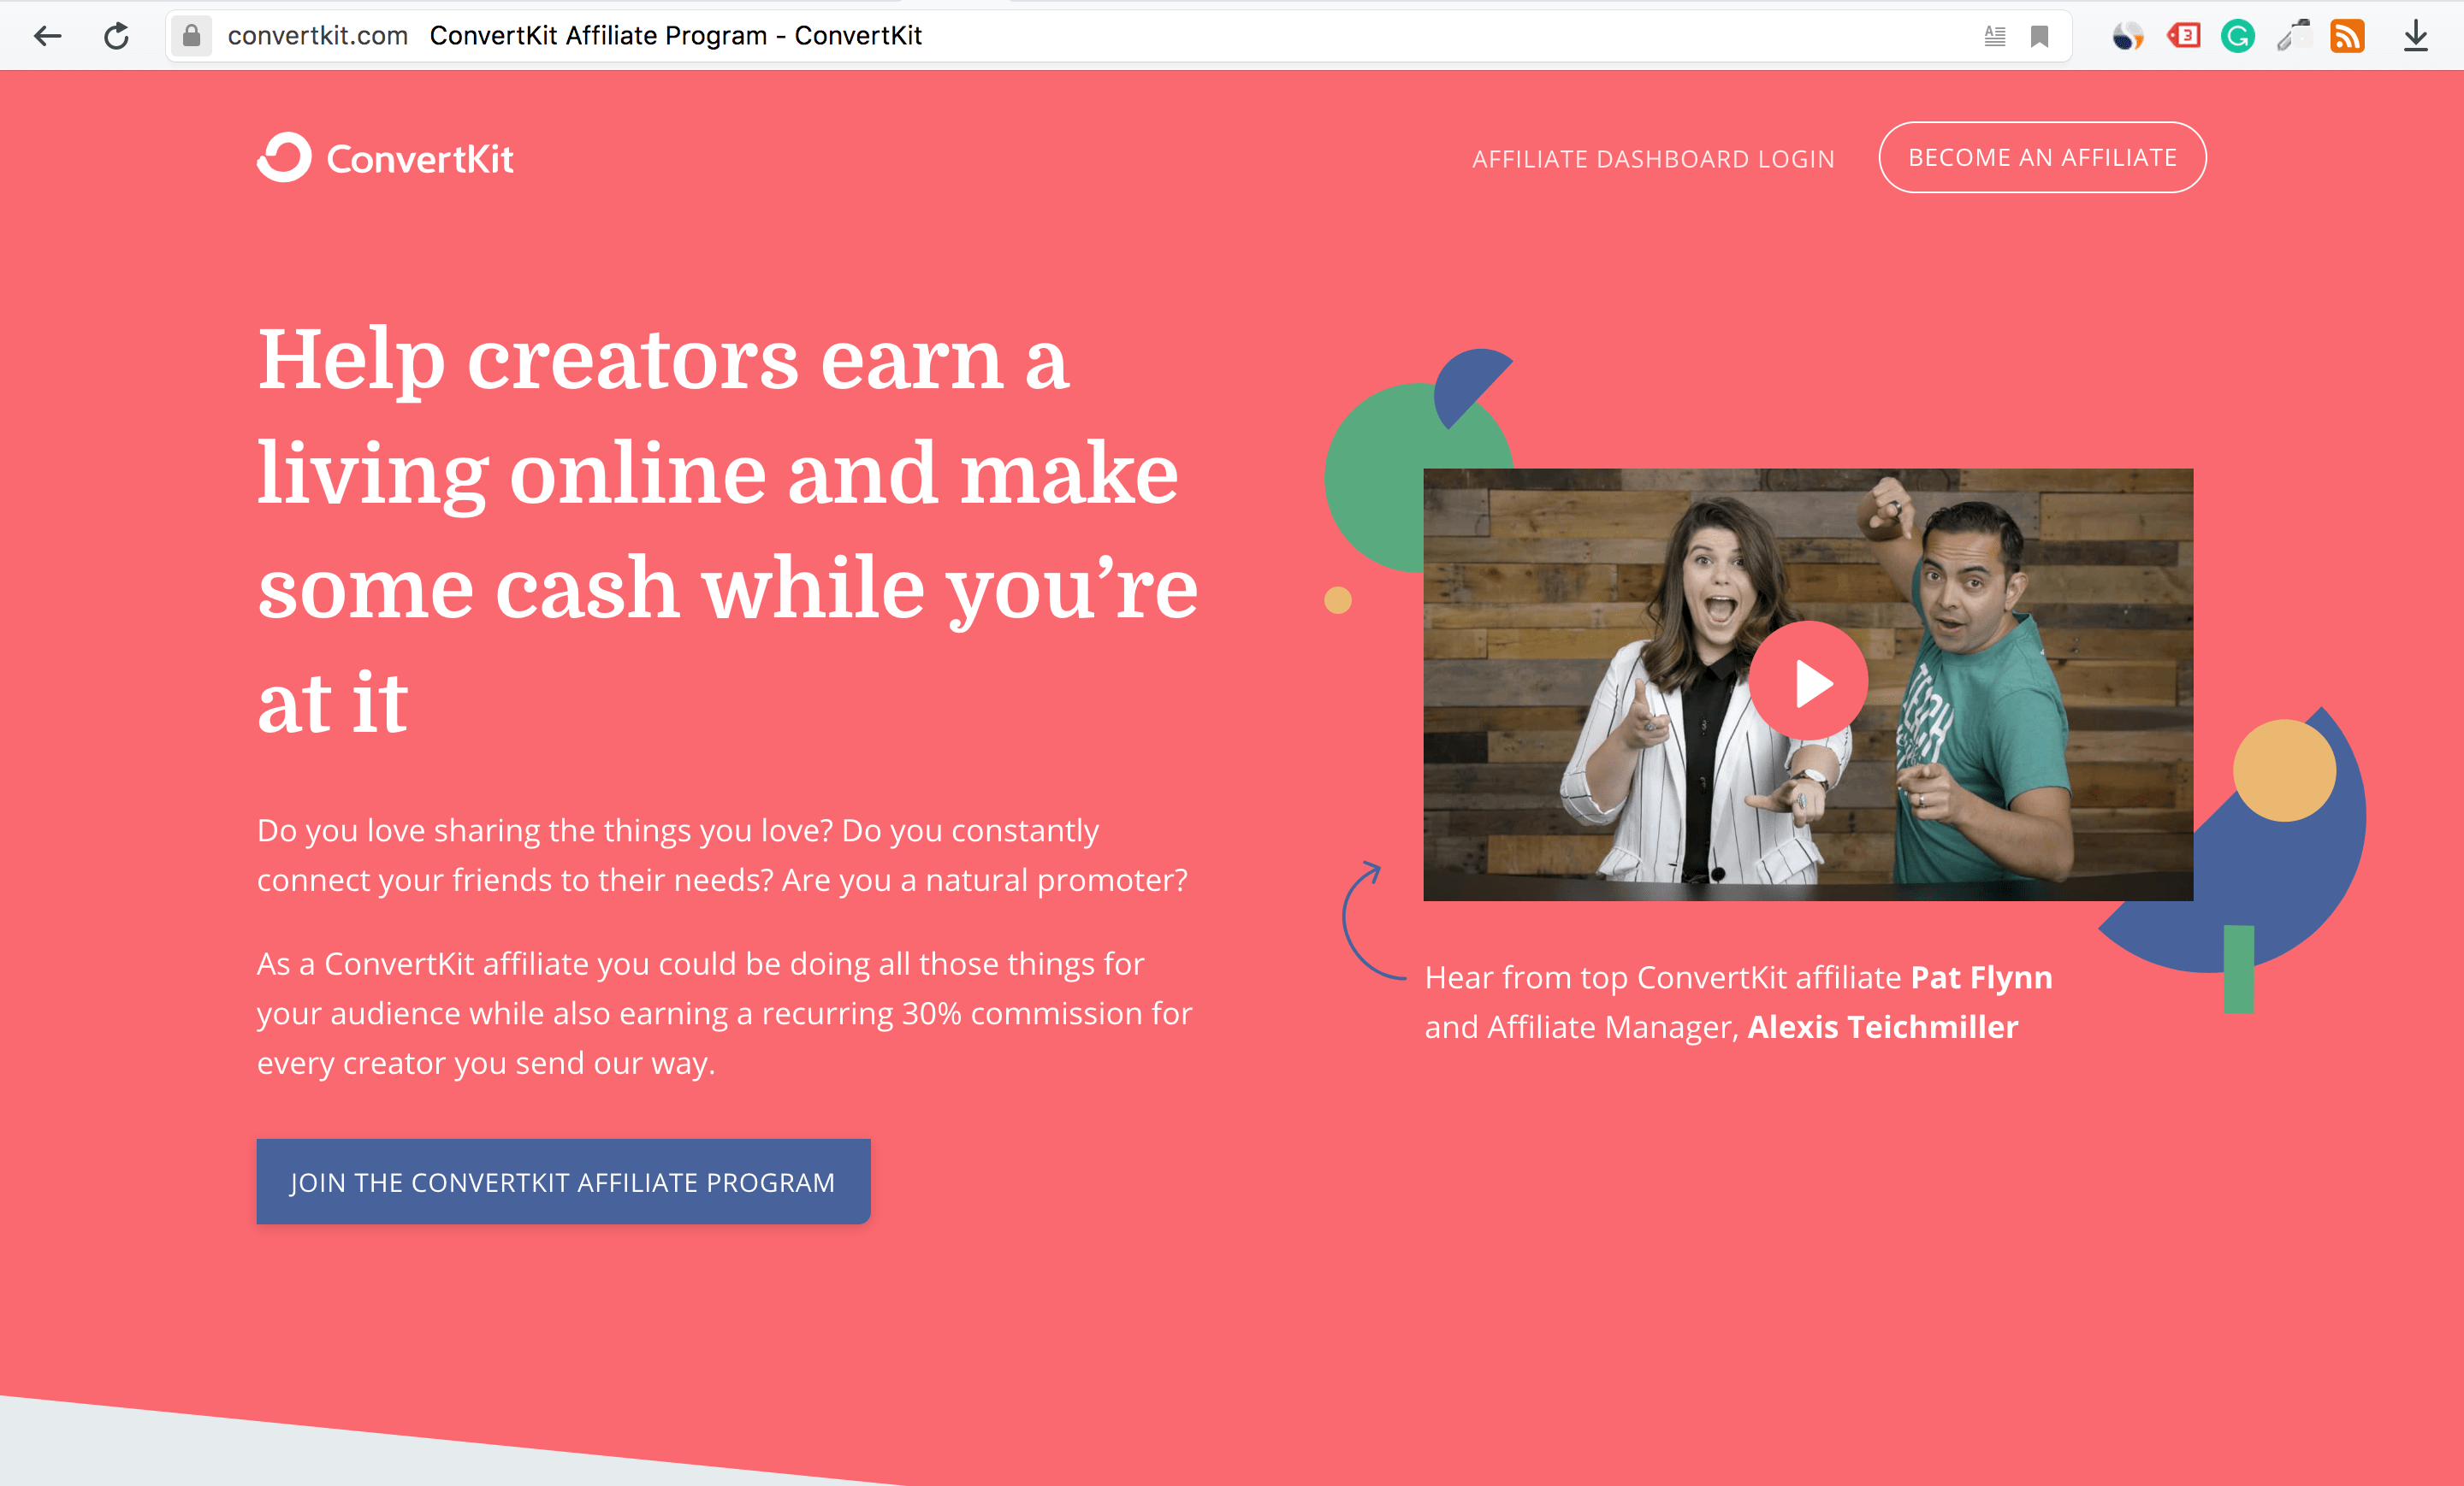Open the Grammarly extension icon

2237,37
